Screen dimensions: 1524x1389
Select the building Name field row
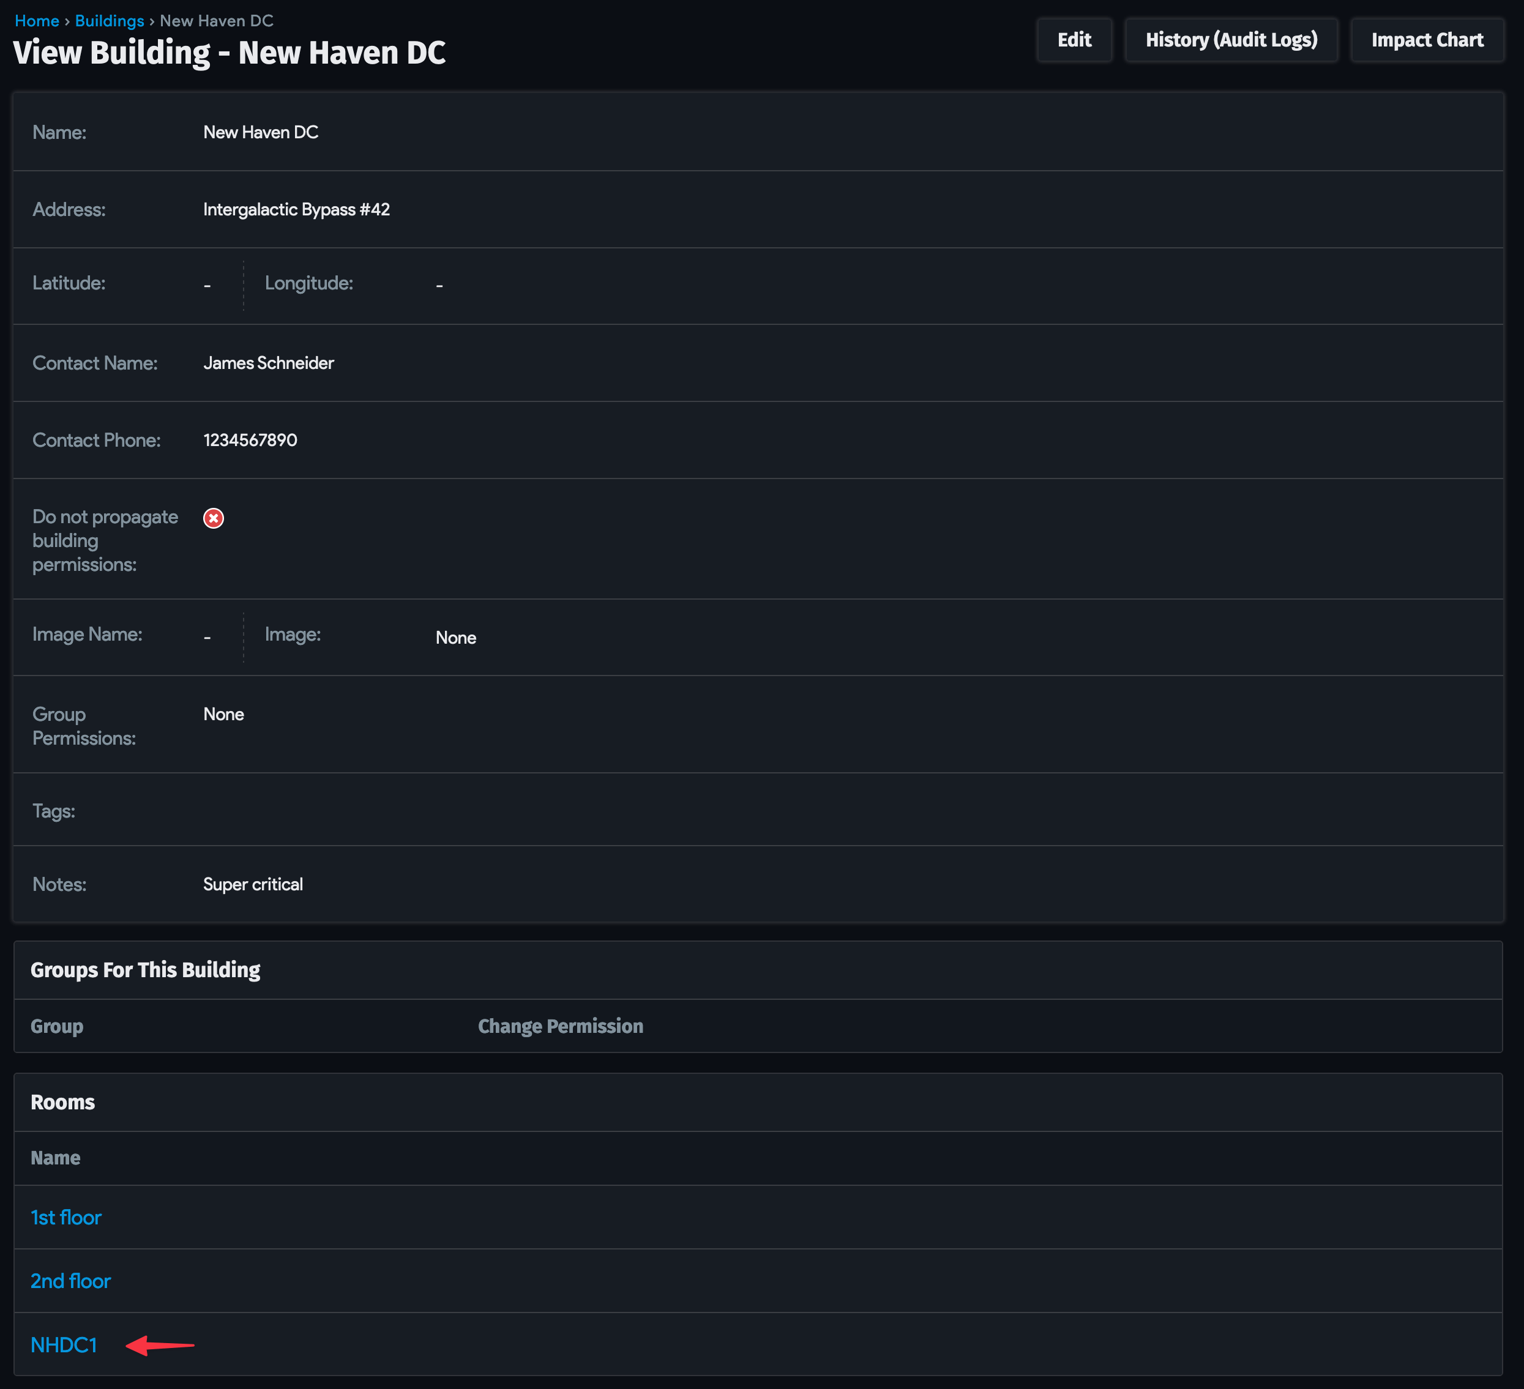pyautogui.click(x=260, y=132)
